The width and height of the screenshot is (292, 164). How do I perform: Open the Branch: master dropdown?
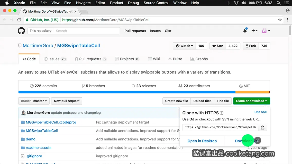pos(34,101)
